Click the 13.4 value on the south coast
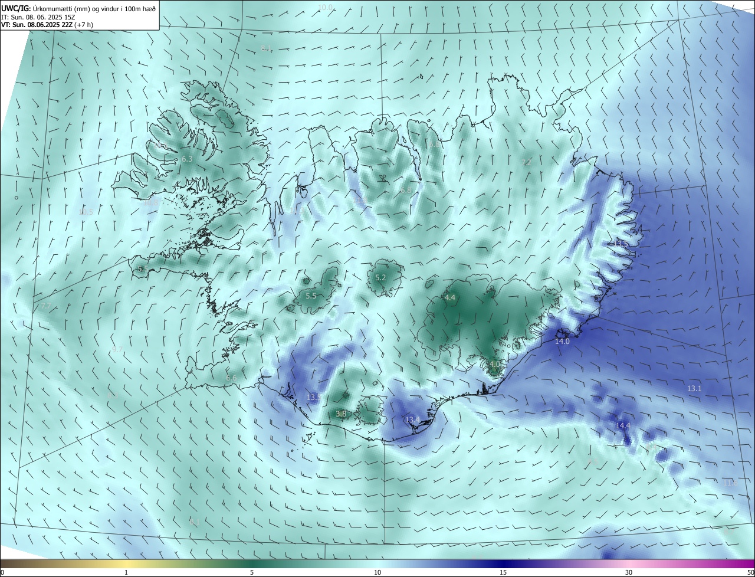This screenshot has height=577, width=755. pos(412,420)
